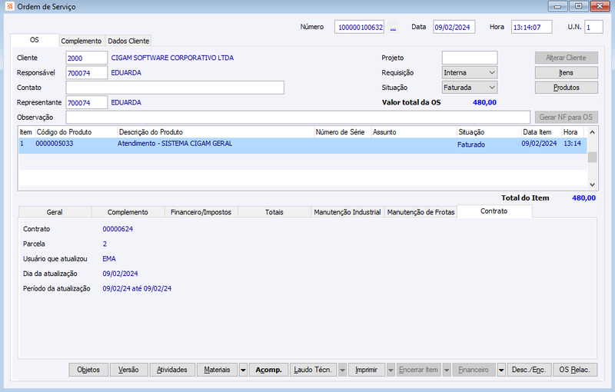The width and height of the screenshot is (615, 392).
Task: Open the Requisição dropdown
Action: point(492,72)
